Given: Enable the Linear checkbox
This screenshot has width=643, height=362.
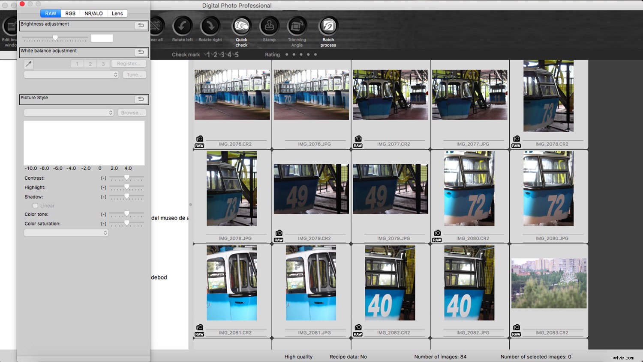Looking at the screenshot, I should click(x=36, y=205).
